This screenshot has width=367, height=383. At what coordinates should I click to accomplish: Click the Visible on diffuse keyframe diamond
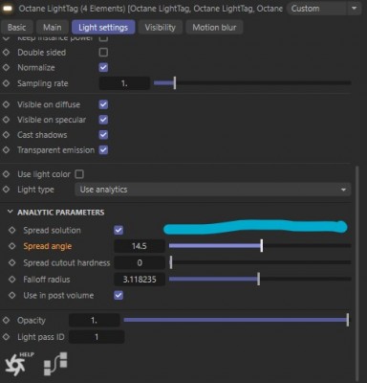pos(6,104)
